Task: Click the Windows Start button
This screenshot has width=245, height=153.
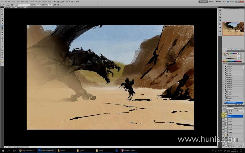Action: [x=3, y=151]
